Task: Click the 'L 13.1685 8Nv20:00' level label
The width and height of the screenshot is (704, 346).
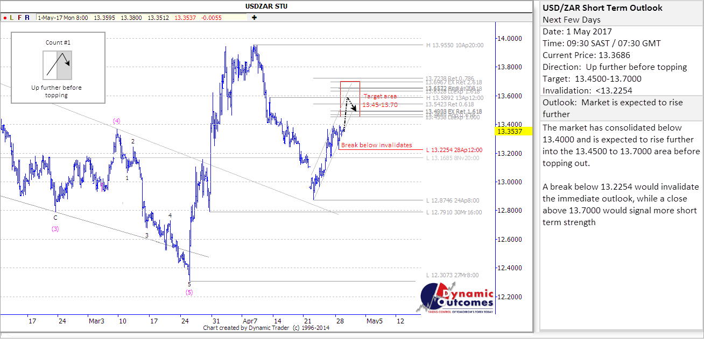Action: (x=453, y=158)
